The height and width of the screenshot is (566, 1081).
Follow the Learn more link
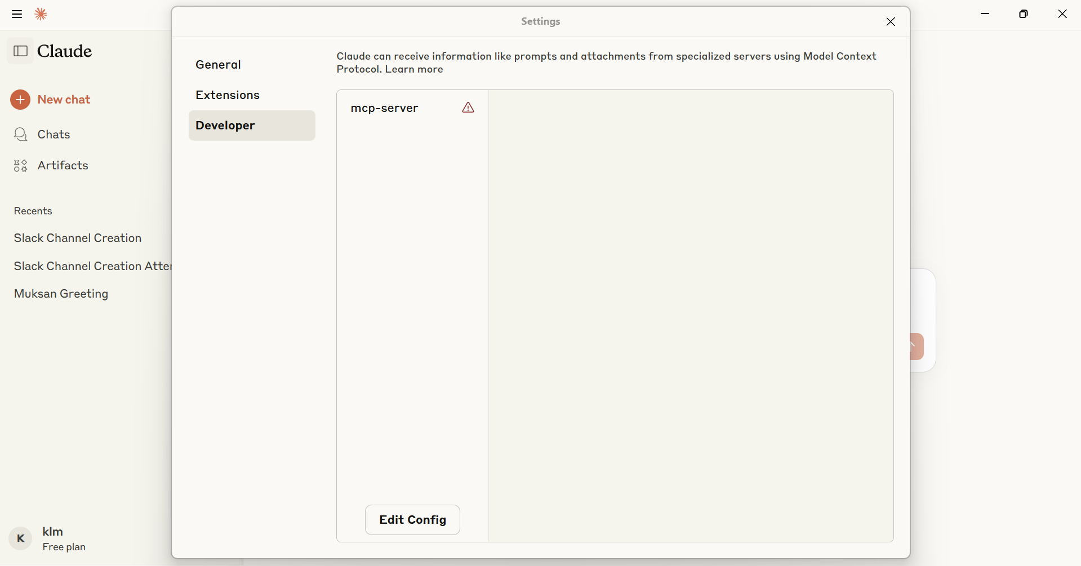(x=414, y=69)
